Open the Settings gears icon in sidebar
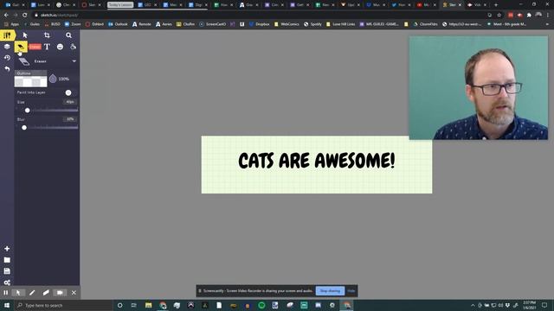The image size is (554, 311). 7,282
